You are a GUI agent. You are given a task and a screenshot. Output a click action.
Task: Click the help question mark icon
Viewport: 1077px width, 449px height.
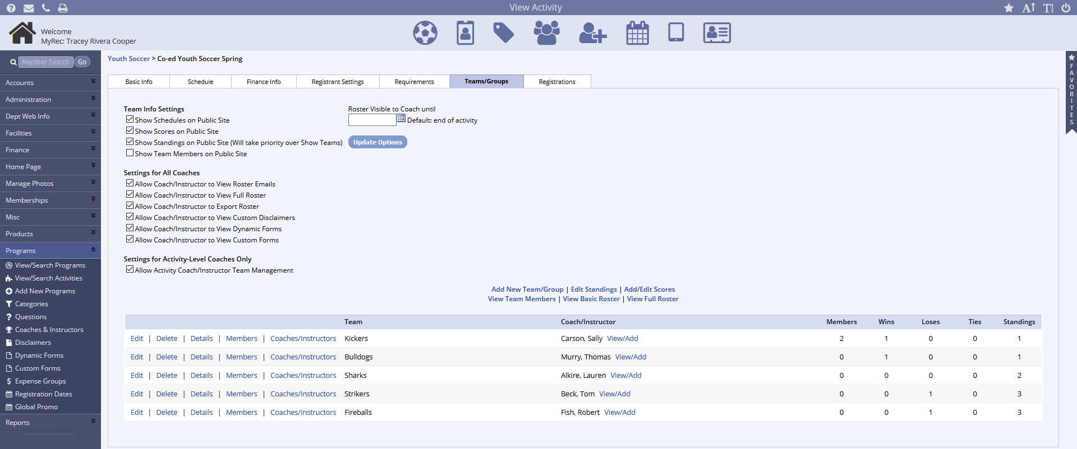pyautogui.click(x=11, y=8)
